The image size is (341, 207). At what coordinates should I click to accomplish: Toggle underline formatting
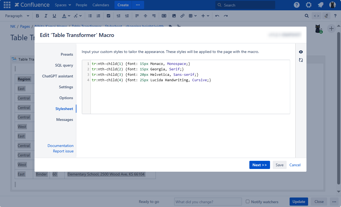[x=54, y=16]
